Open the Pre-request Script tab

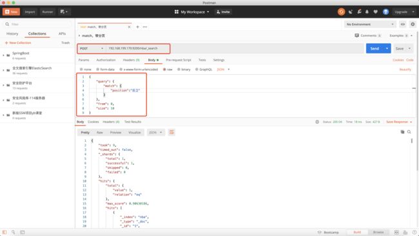click(x=179, y=60)
